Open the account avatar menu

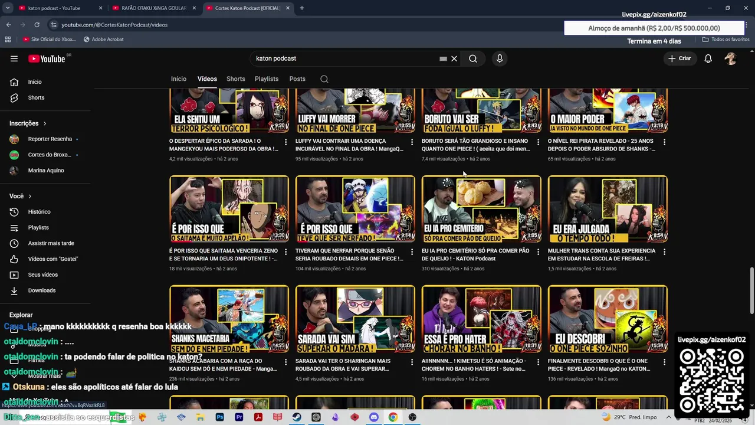731,58
